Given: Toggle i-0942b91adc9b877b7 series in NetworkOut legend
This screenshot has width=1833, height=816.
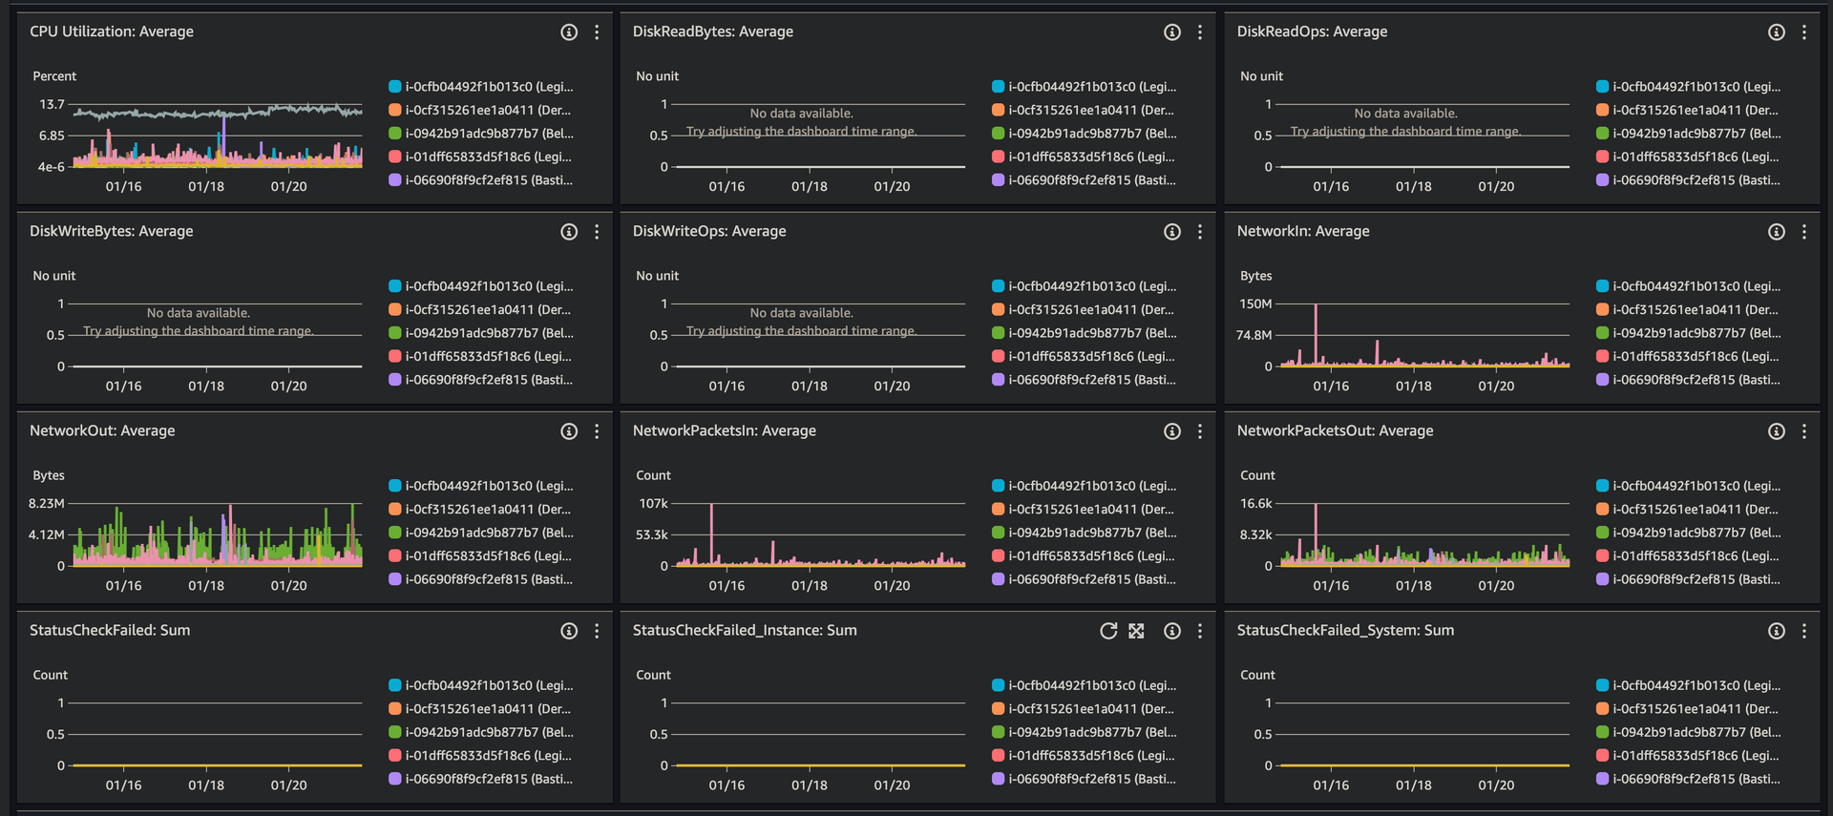Looking at the screenshot, I should pos(481,533).
